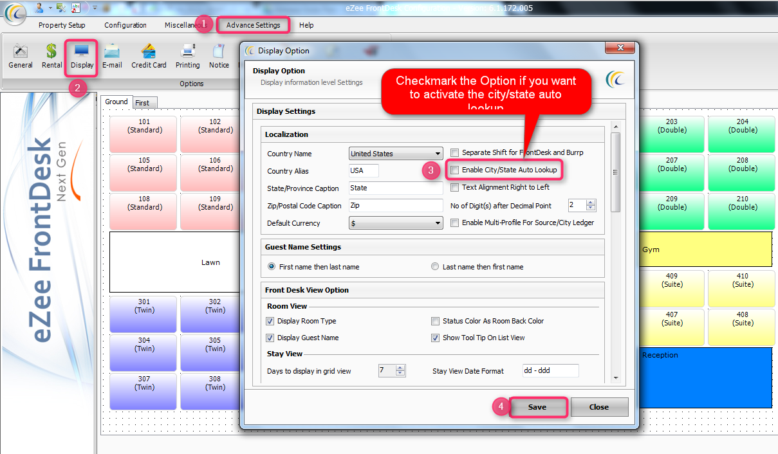Select room 210 Double tile
Viewport: 778px width, 454px height.
(x=743, y=211)
